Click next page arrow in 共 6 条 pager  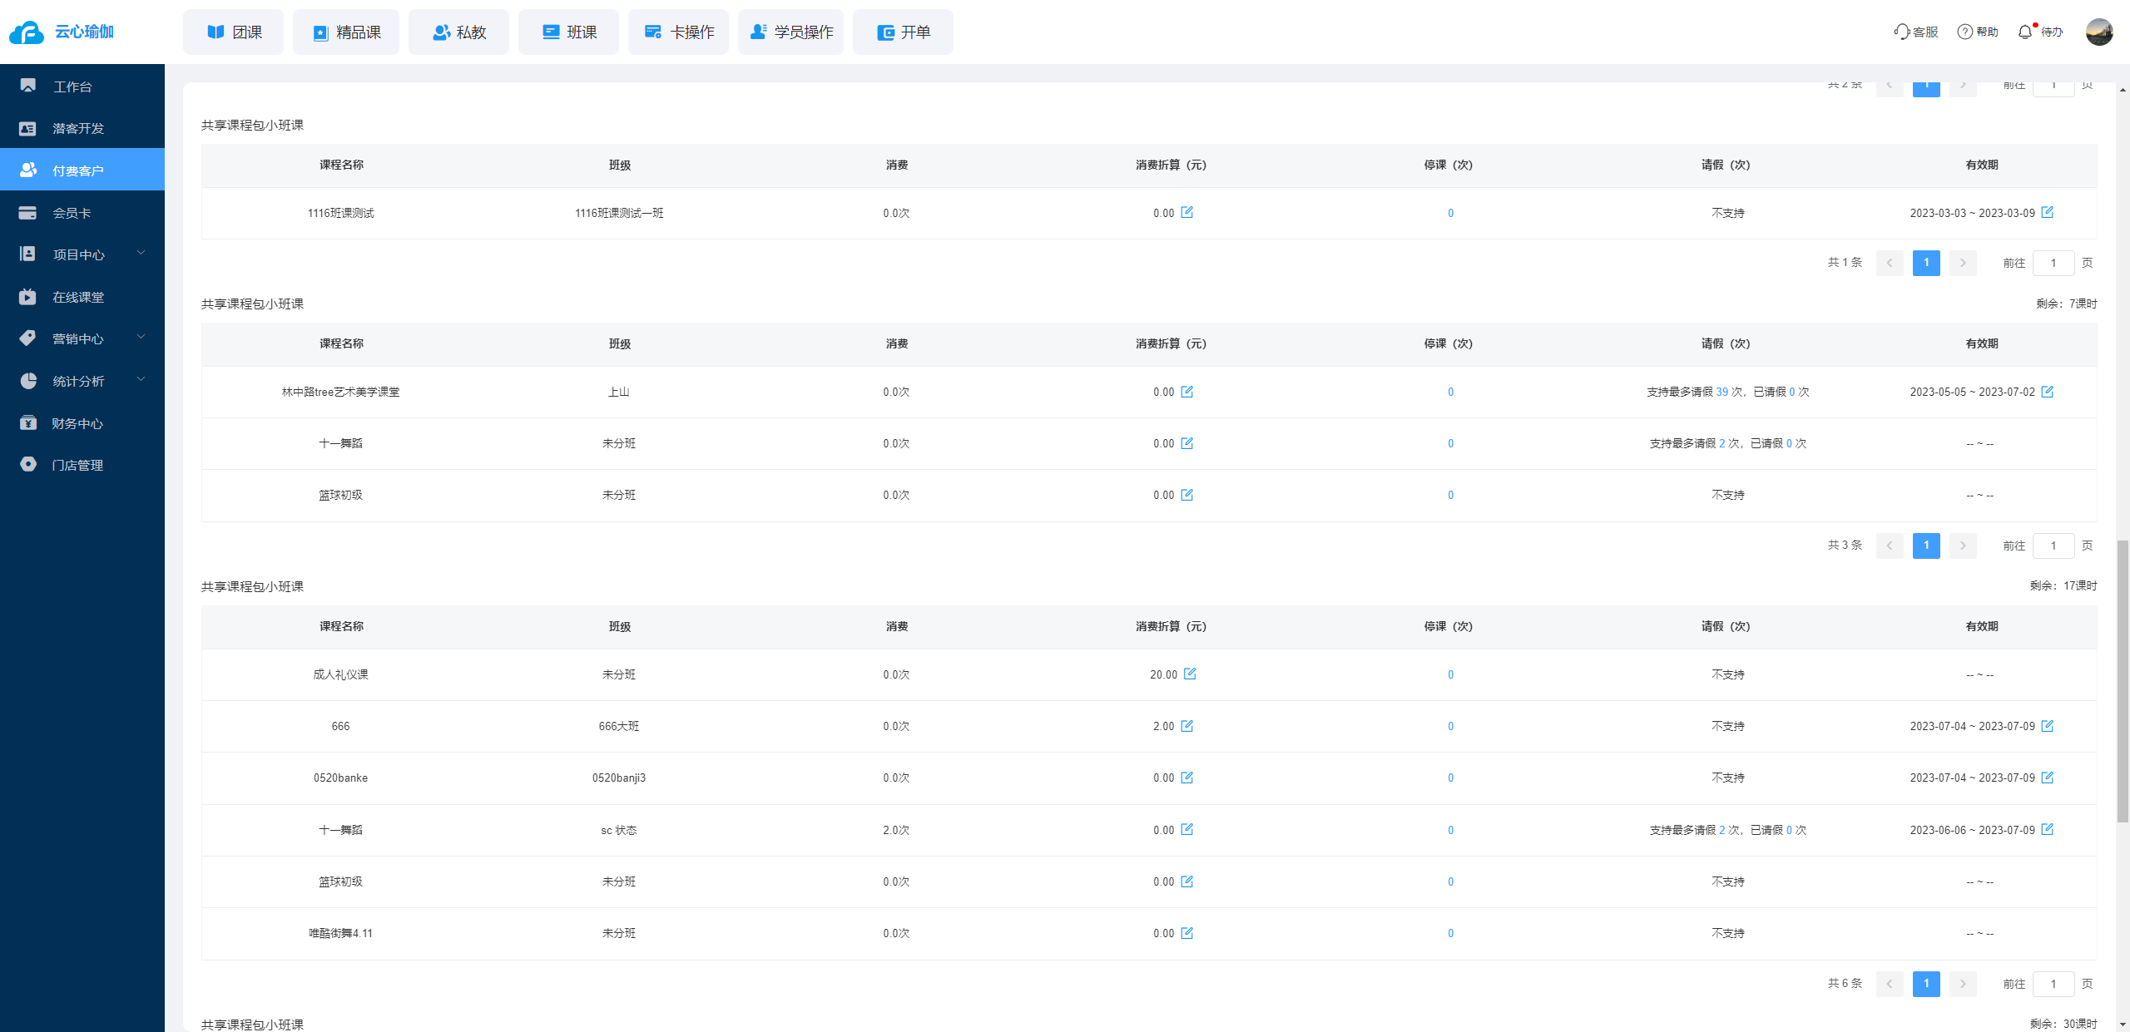1963,984
